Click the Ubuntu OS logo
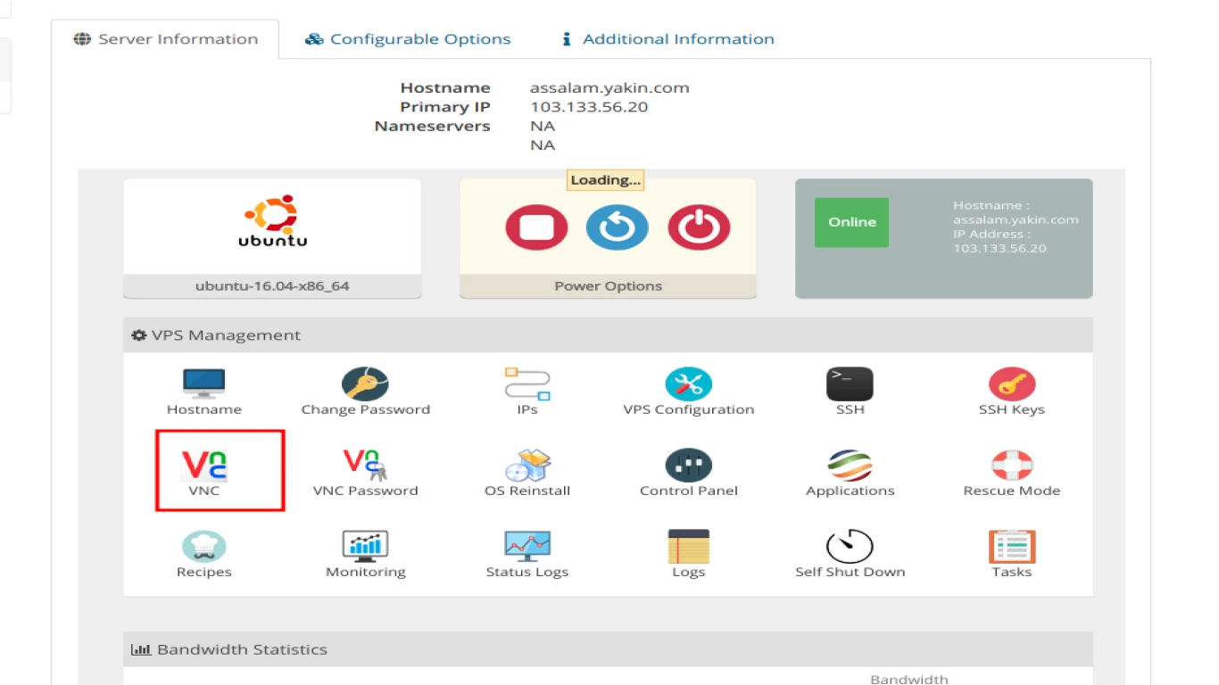The height and width of the screenshot is (685, 1219). click(x=272, y=221)
